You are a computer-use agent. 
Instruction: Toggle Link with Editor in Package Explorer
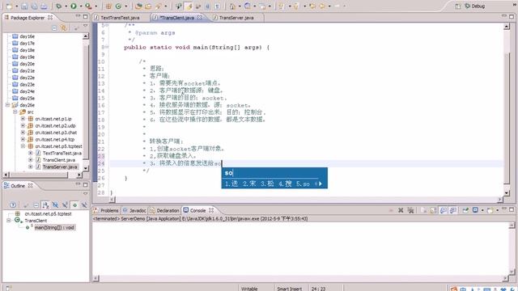coord(63,28)
